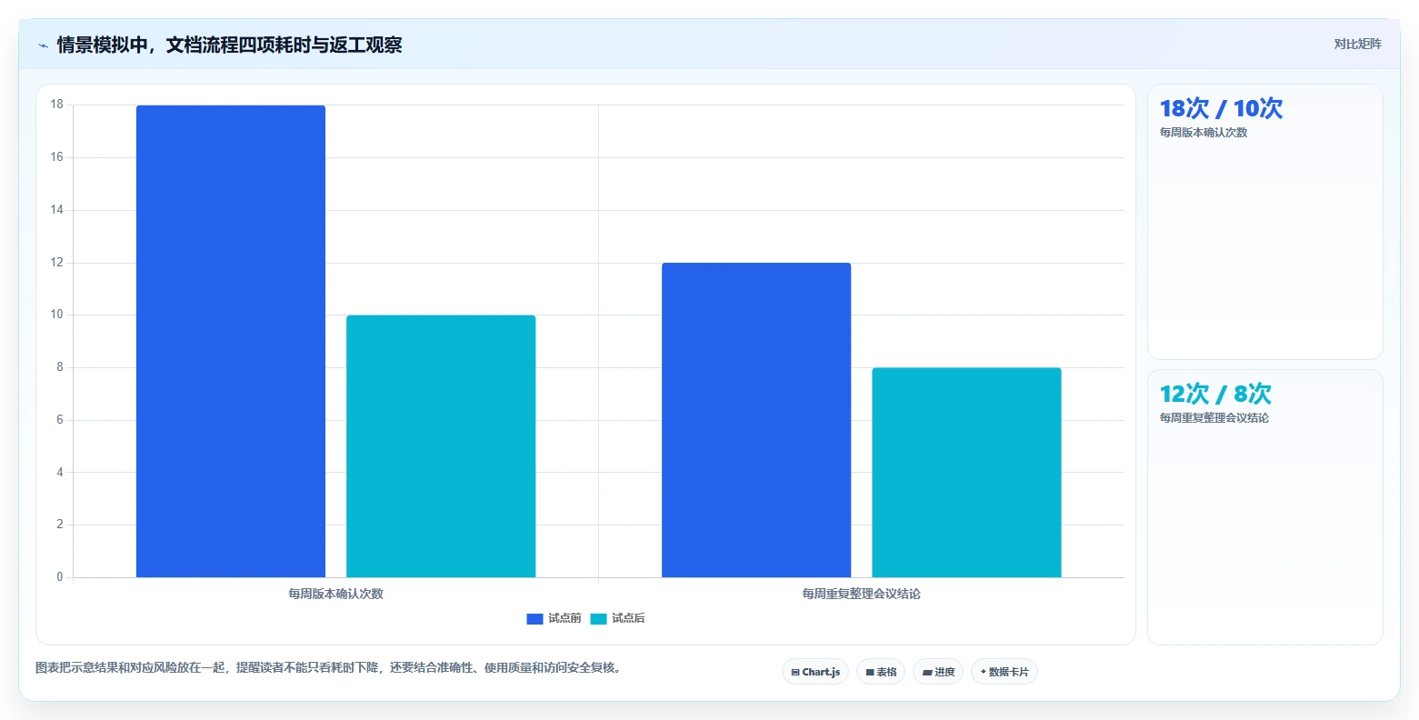Viewport: 1419px width, 720px height.
Task: Click the footnote text starting 图表把示意结果
Action: point(328,668)
